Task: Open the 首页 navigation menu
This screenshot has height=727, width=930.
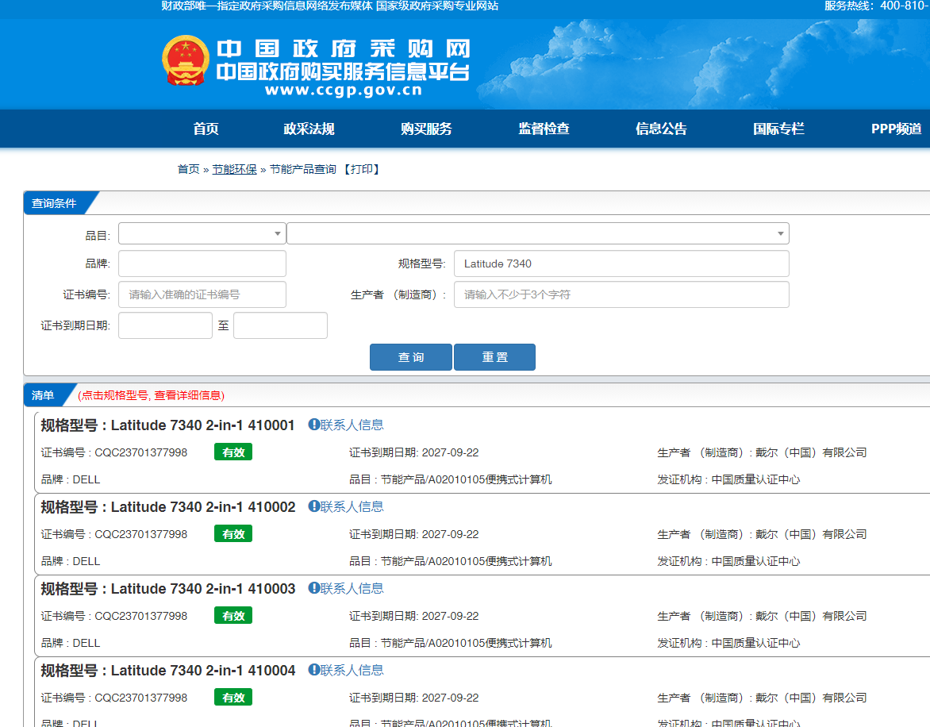Action: [206, 129]
